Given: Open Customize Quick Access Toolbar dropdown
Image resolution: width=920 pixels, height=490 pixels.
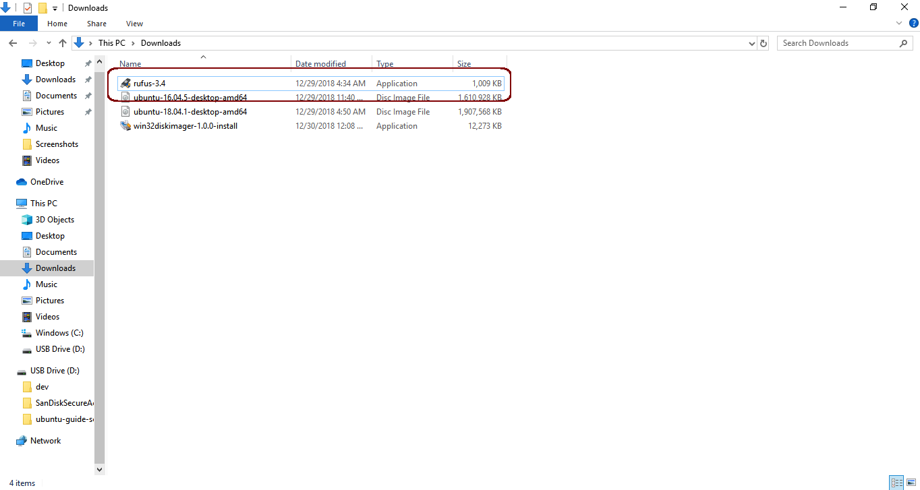Looking at the screenshot, I should click(55, 8).
